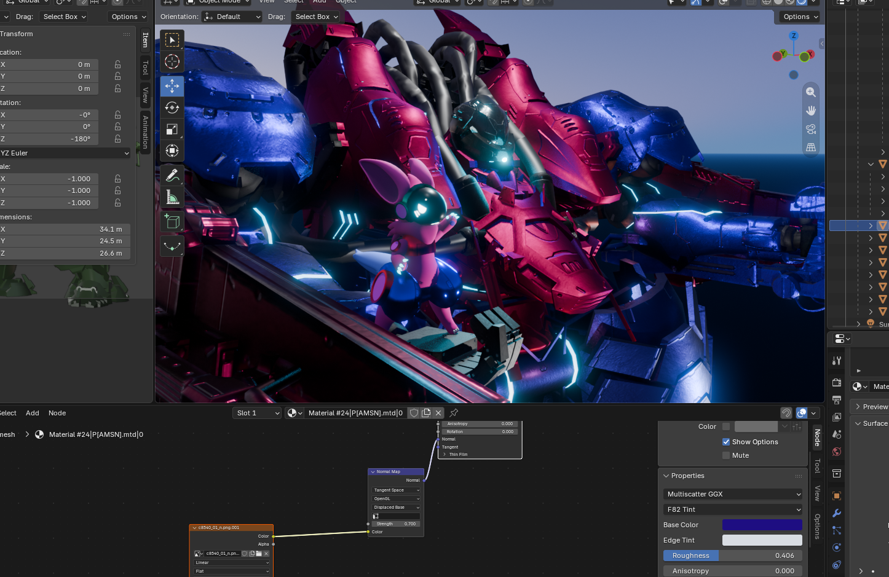This screenshot has height=577, width=889.
Task: Open the Render properties tab icon
Action: point(837,383)
